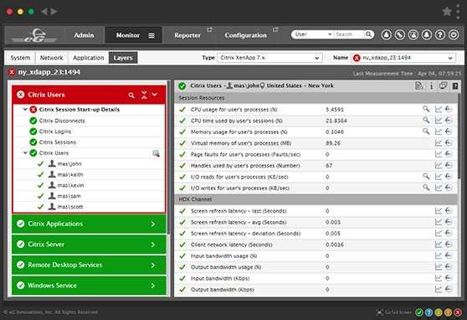The height and width of the screenshot is (320, 467).
Task: Select the Citrix Sessions test
Action: [58, 142]
